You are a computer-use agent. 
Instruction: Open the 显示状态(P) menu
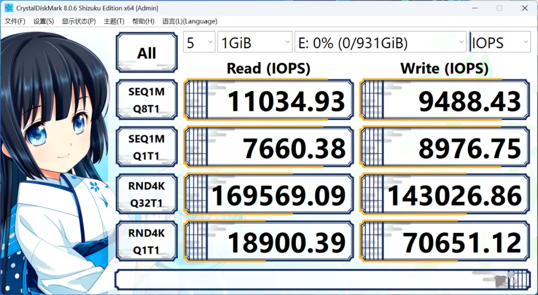(79, 21)
